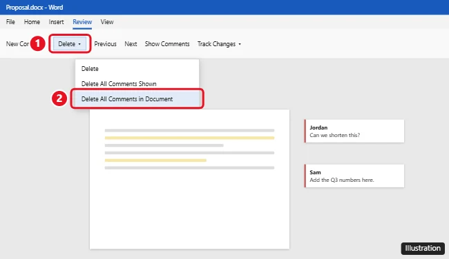Open Sam's comment about Q3 numbers
Screen dimensions: 449x259
[354, 176]
